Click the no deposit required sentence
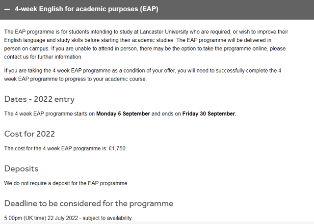The width and height of the screenshot is (314, 224). tap(66, 183)
